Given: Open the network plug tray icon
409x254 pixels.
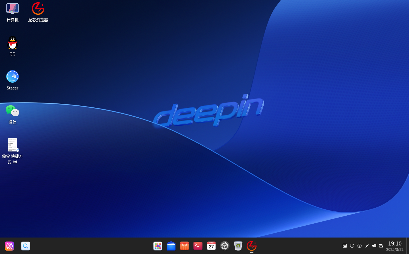Looking at the screenshot, I should coord(367,246).
